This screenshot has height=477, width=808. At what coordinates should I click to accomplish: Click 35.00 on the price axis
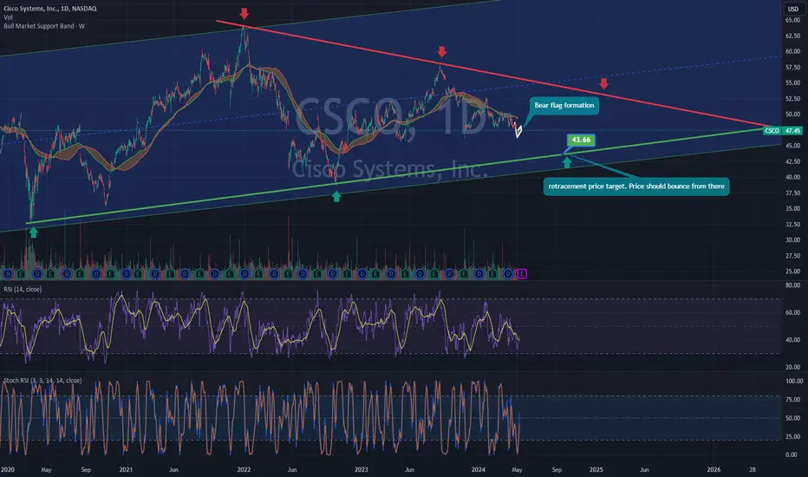[x=792, y=209]
